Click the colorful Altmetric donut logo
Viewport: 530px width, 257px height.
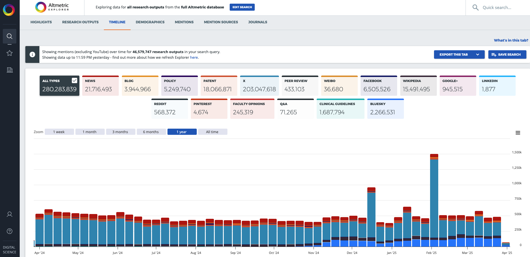pyautogui.click(x=10, y=10)
